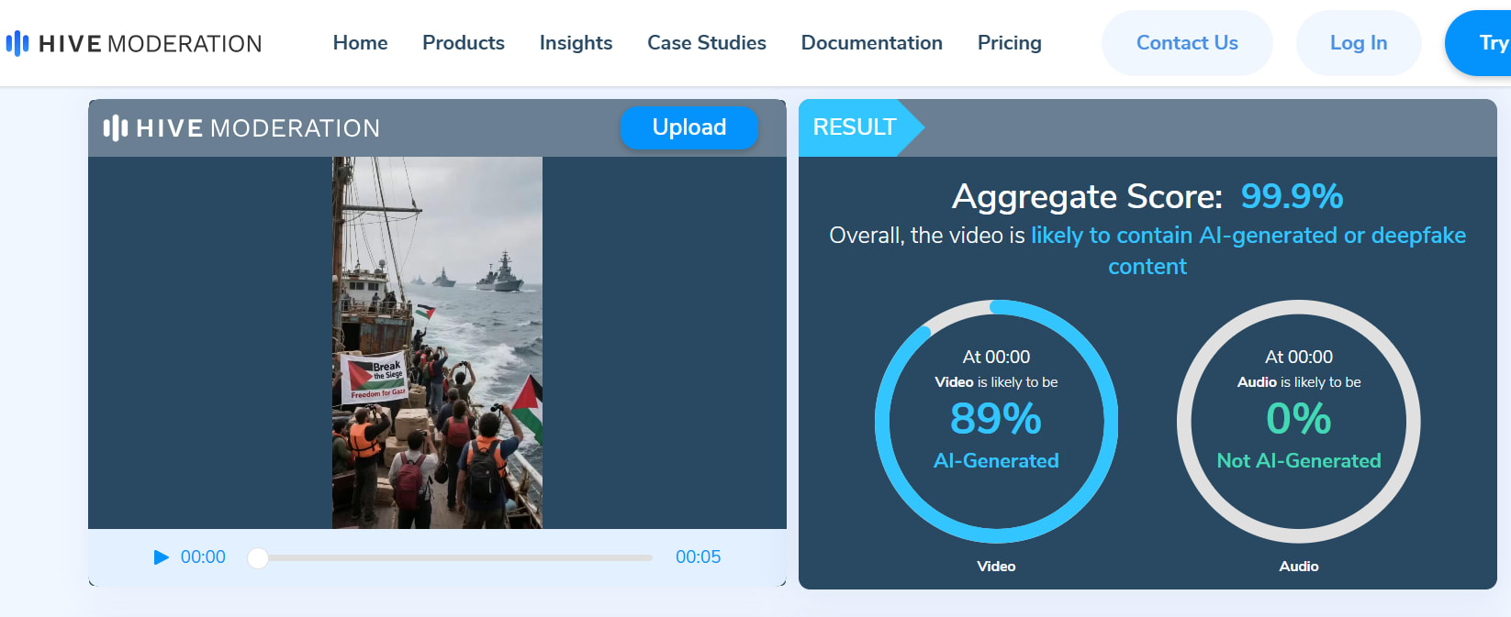Click the Hive logo icon in the top navigation

17,43
